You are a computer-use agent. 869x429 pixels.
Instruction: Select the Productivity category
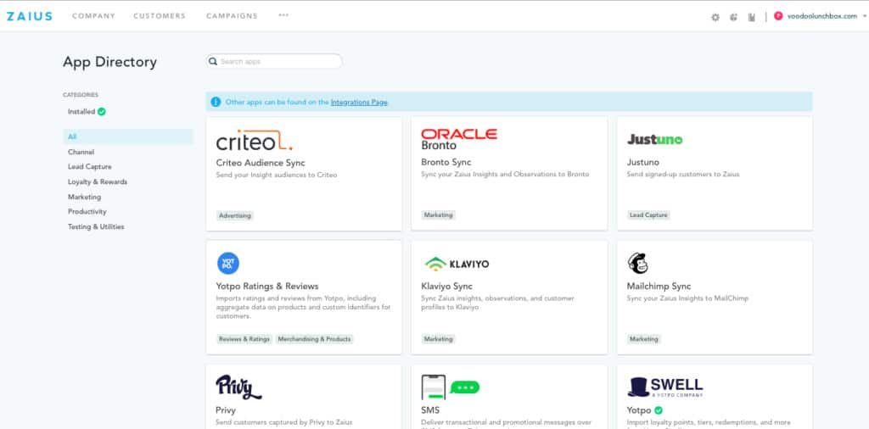87,211
